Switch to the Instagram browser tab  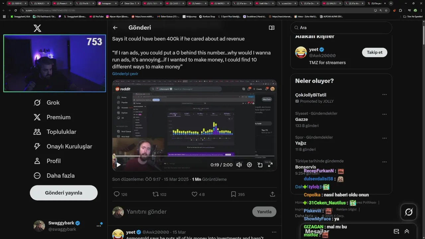107,3
